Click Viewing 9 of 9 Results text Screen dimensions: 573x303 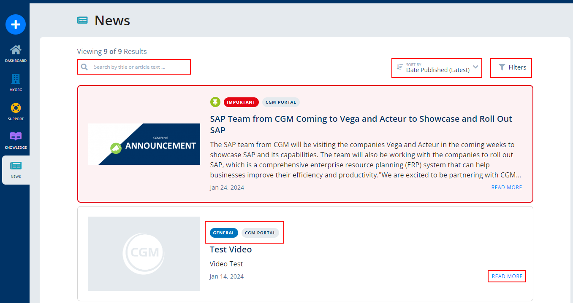coord(112,51)
